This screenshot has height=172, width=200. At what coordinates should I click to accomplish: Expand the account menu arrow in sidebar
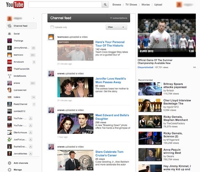[34, 18]
